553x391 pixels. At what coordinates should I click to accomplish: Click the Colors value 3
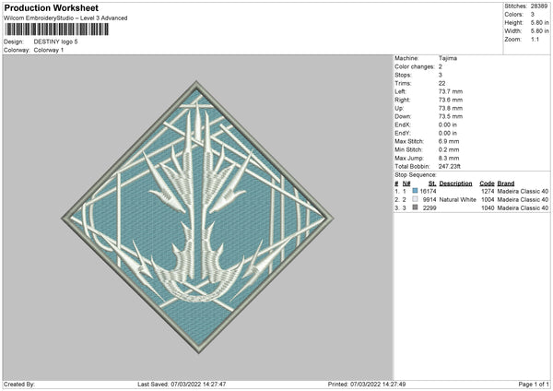pyautogui.click(x=533, y=15)
